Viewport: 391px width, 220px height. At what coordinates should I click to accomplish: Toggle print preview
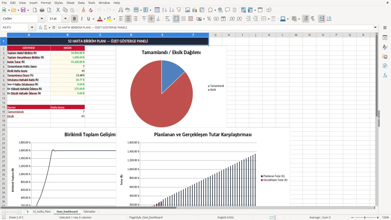pyautogui.click(x=49, y=10)
